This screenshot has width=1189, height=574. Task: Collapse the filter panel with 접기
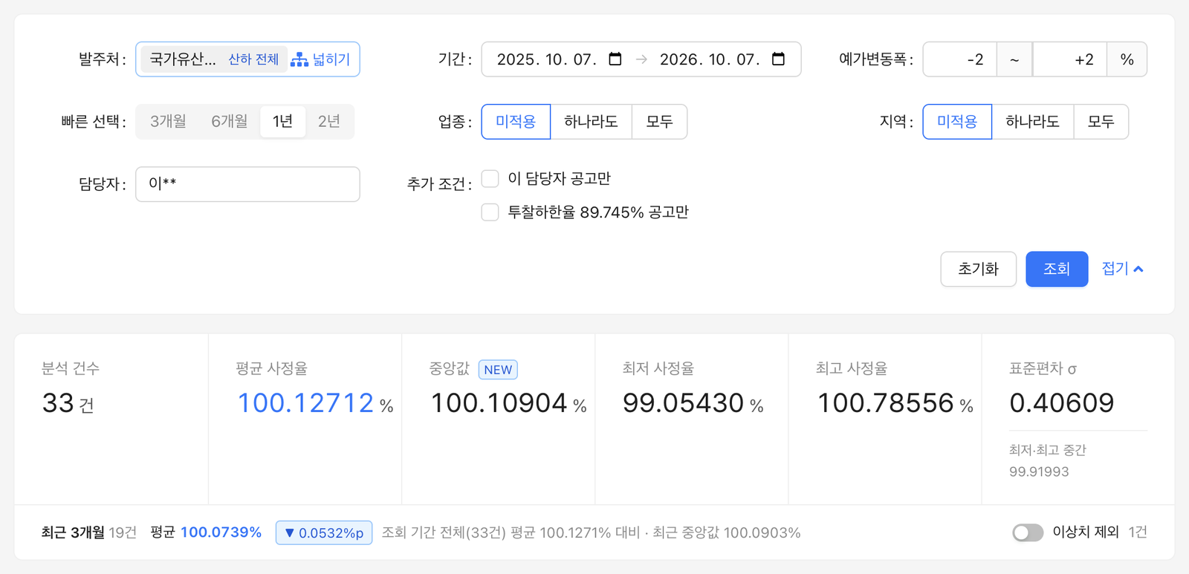coord(1122,269)
